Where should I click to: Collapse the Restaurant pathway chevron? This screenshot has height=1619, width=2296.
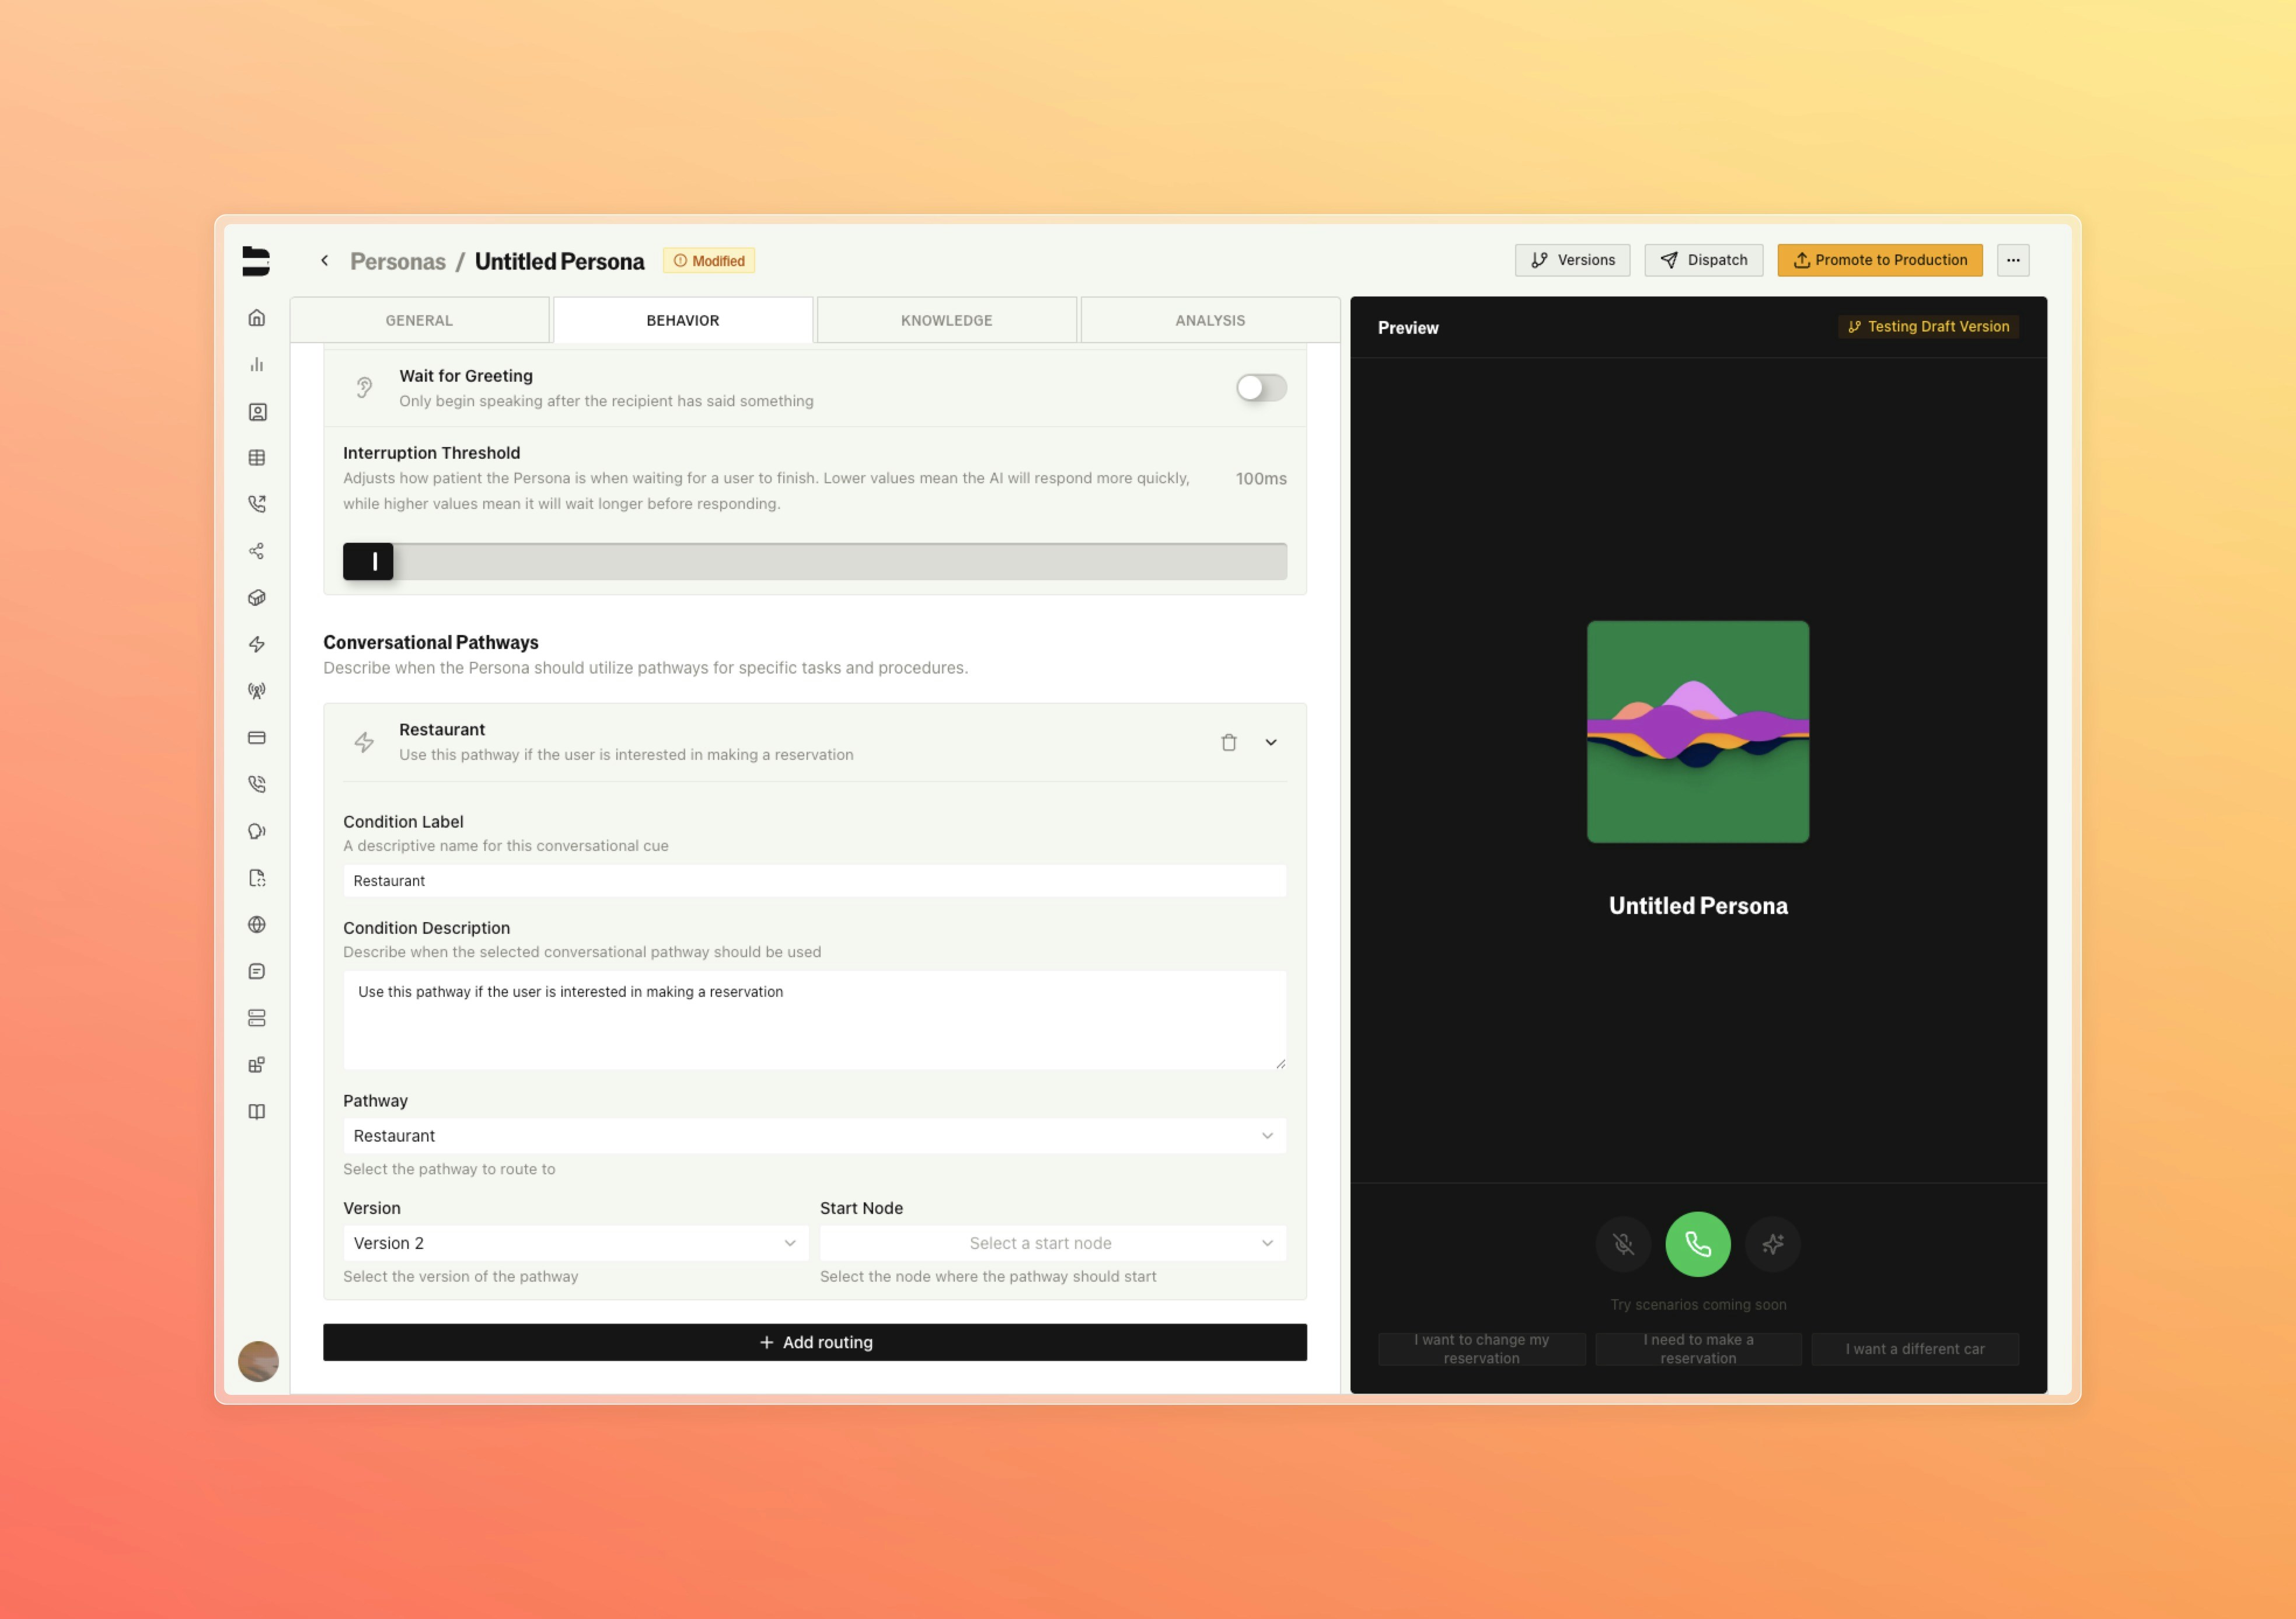(1271, 742)
